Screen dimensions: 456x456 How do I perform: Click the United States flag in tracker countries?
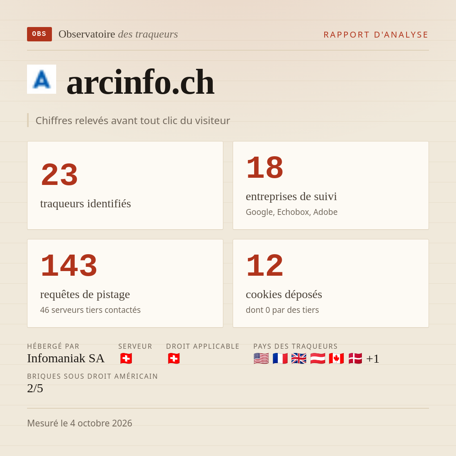(x=261, y=358)
